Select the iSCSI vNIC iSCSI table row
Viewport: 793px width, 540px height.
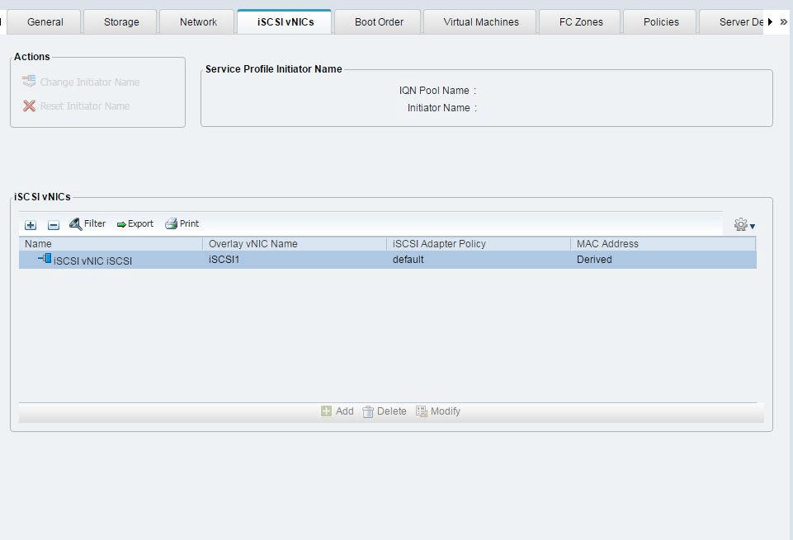click(x=388, y=260)
